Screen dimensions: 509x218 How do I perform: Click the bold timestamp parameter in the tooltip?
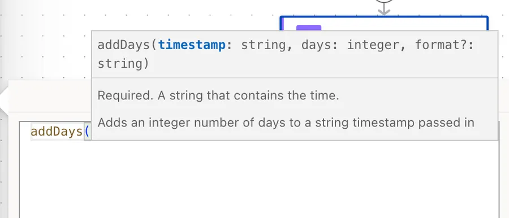coord(192,45)
